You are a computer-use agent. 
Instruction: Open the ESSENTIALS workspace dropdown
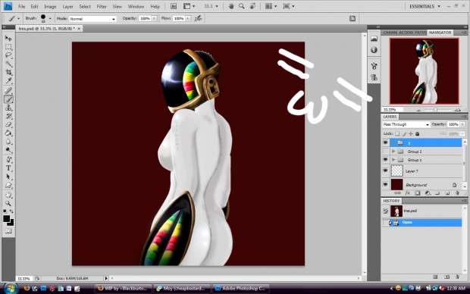tap(425, 6)
